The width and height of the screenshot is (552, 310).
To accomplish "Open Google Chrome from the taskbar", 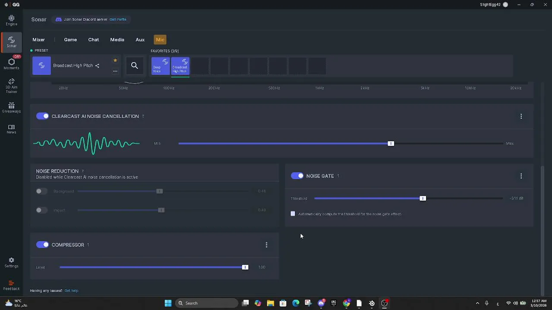I will tap(346, 303).
